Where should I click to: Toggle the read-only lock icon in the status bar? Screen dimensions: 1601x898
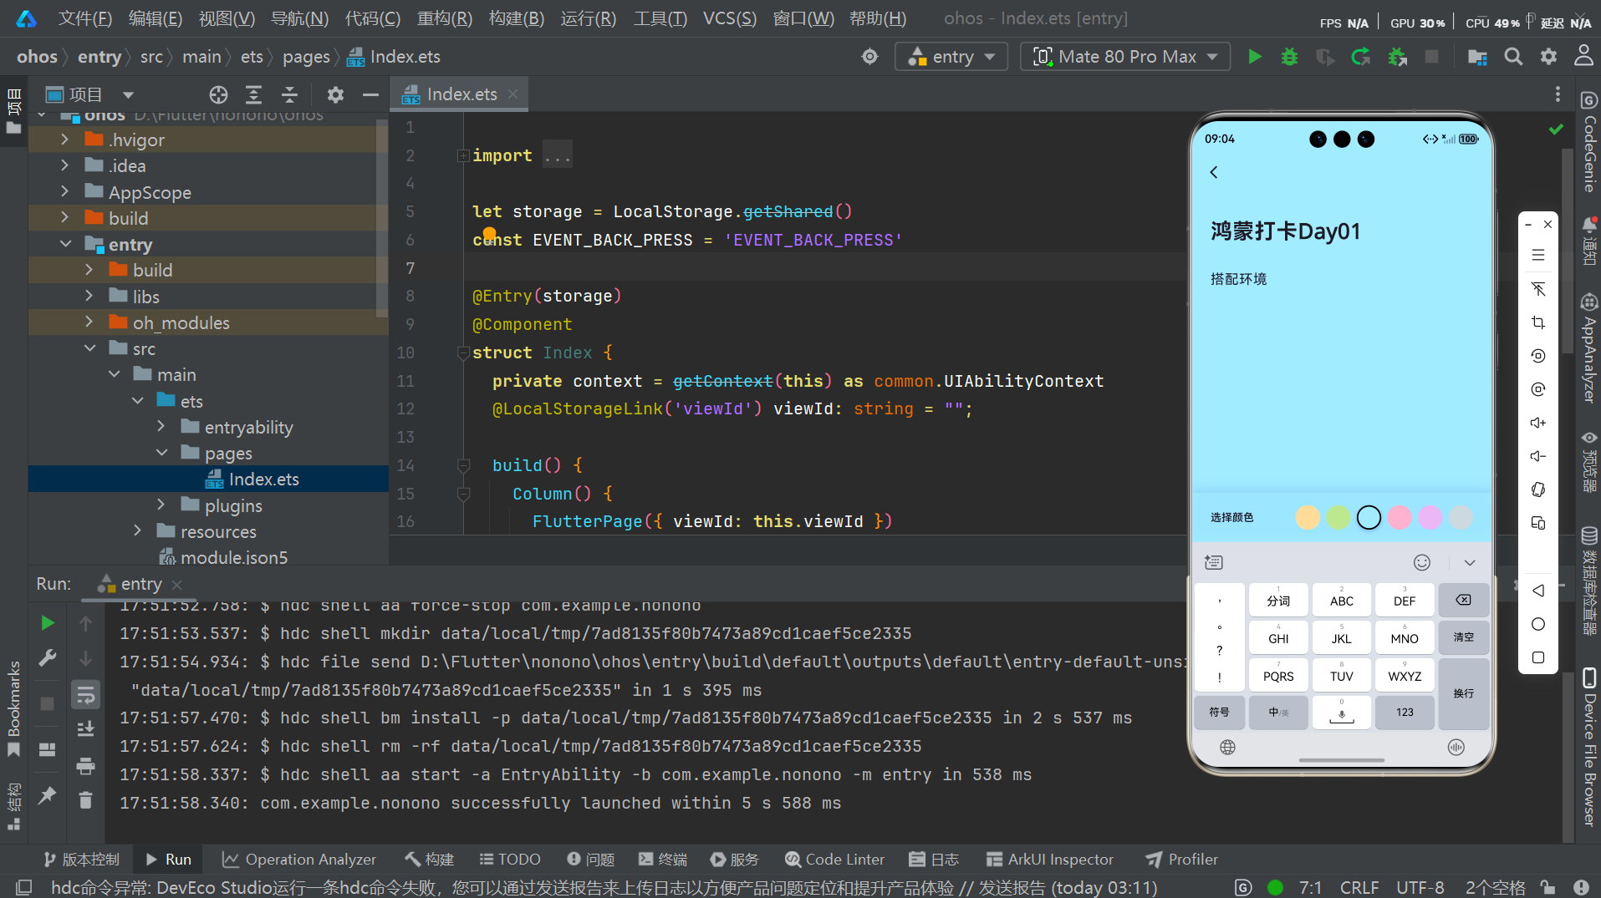1548,887
